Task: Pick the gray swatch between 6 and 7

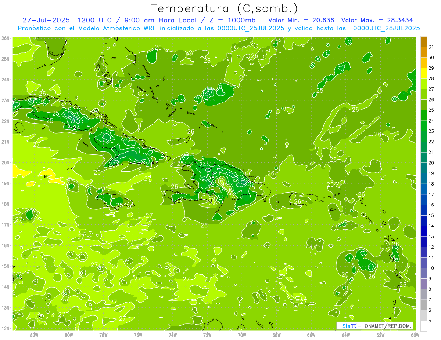Action: click(424, 305)
